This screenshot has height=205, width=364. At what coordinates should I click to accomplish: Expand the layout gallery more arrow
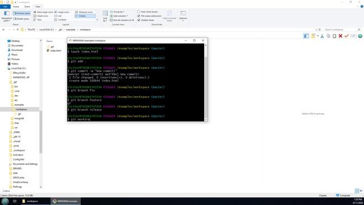(x=97, y=20)
